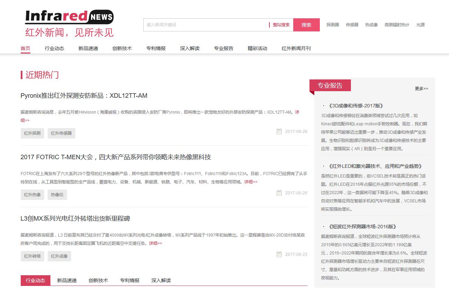The width and height of the screenshot is (449, 288).
Task: Click 详细>> link in the Pyronix article
Action: coord(25,120)
